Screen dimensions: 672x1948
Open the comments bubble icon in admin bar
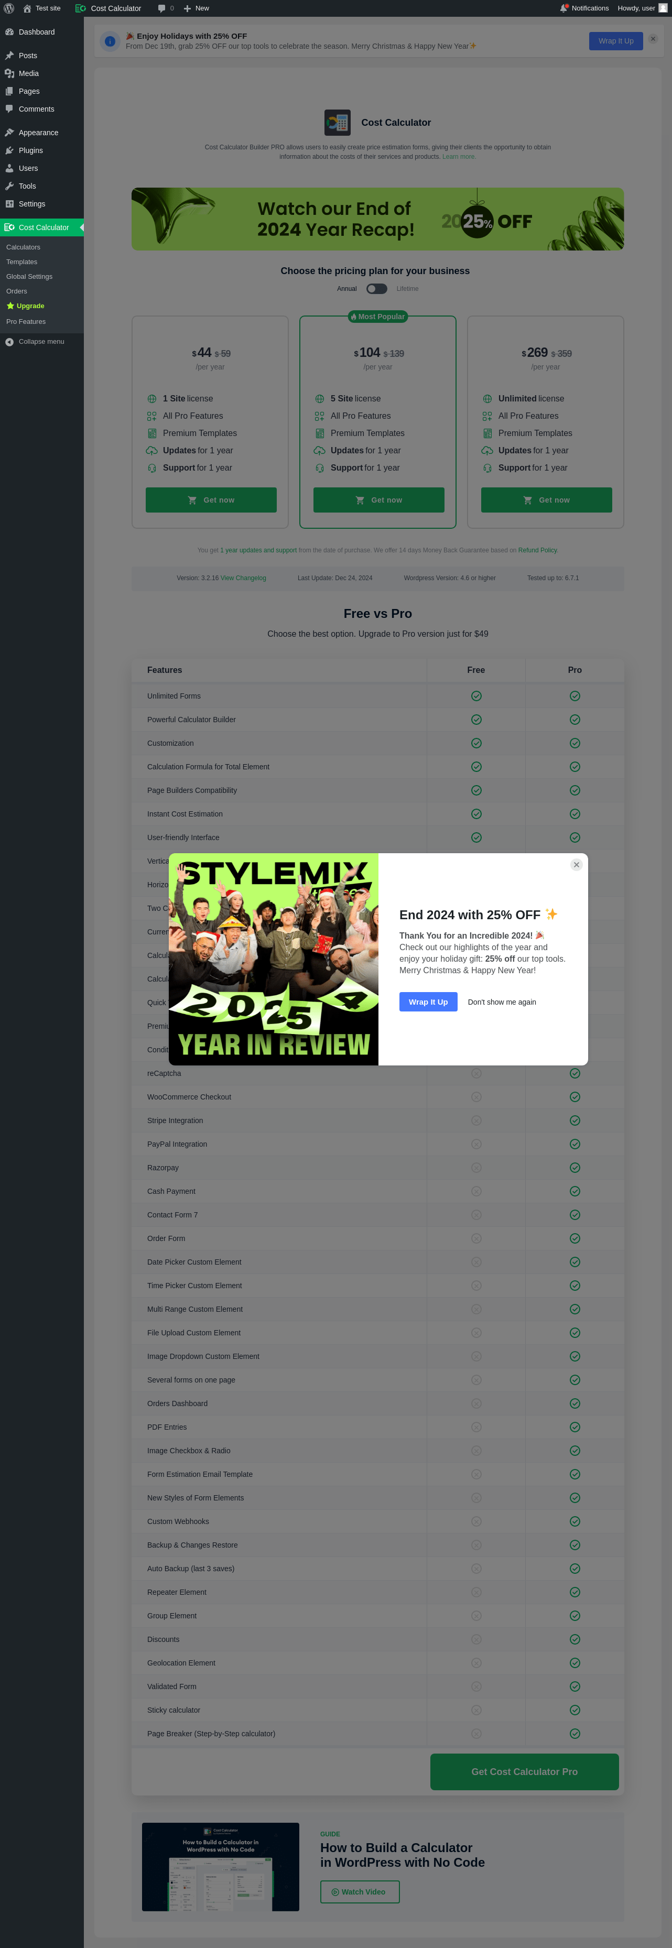[161, 8]
